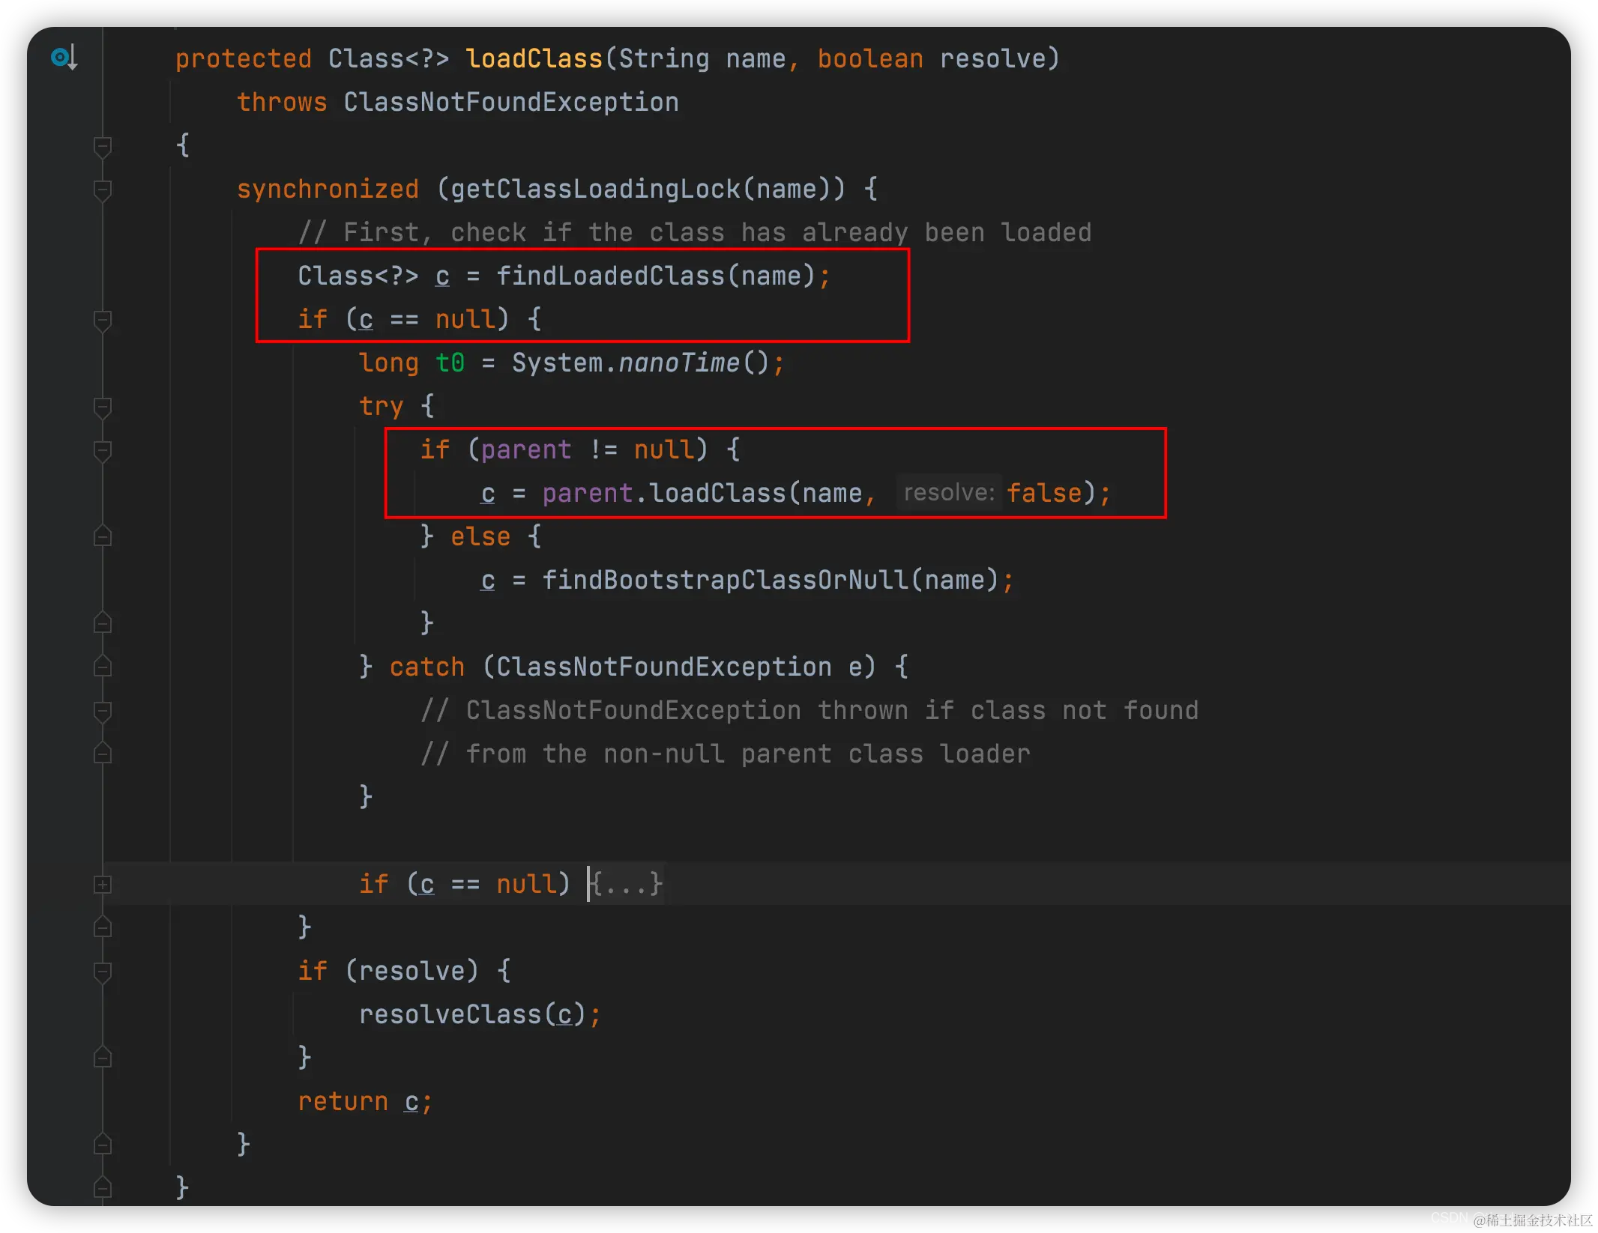This screenshot has width=1598, height=1233.
Task: Click fold marker beside the else line
Action: click(103, 537)
